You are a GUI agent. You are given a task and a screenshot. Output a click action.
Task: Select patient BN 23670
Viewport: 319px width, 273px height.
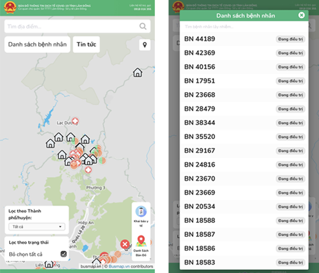[x=244, y=178]
